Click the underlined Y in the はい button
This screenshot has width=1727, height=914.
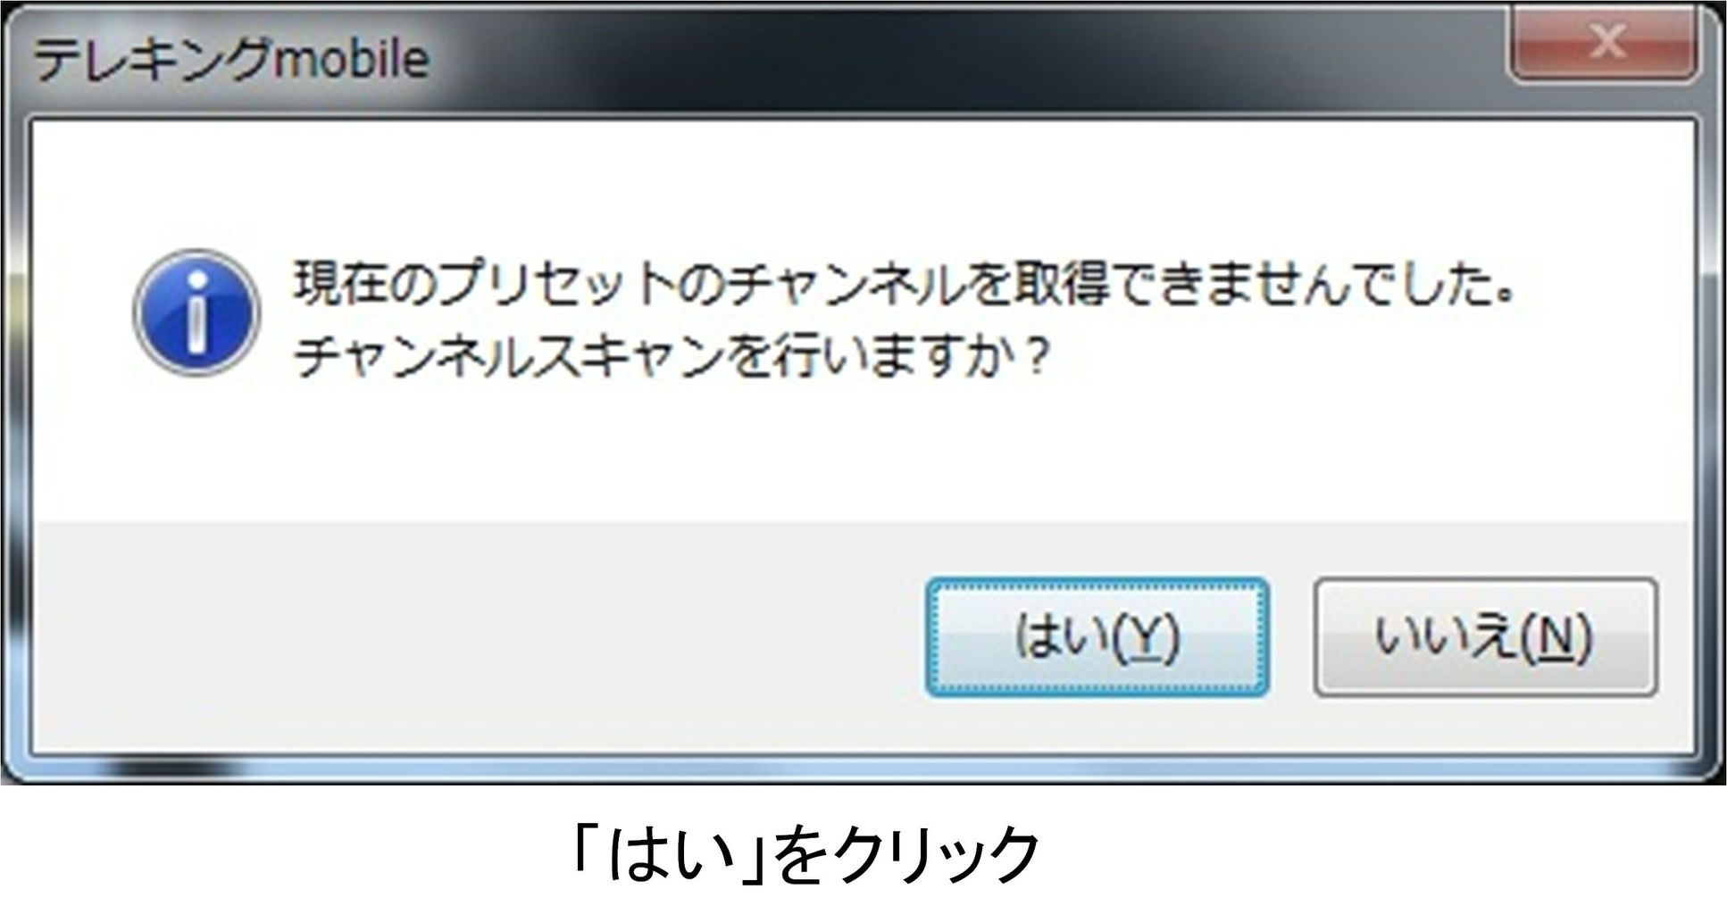[x=1141, y=637]
